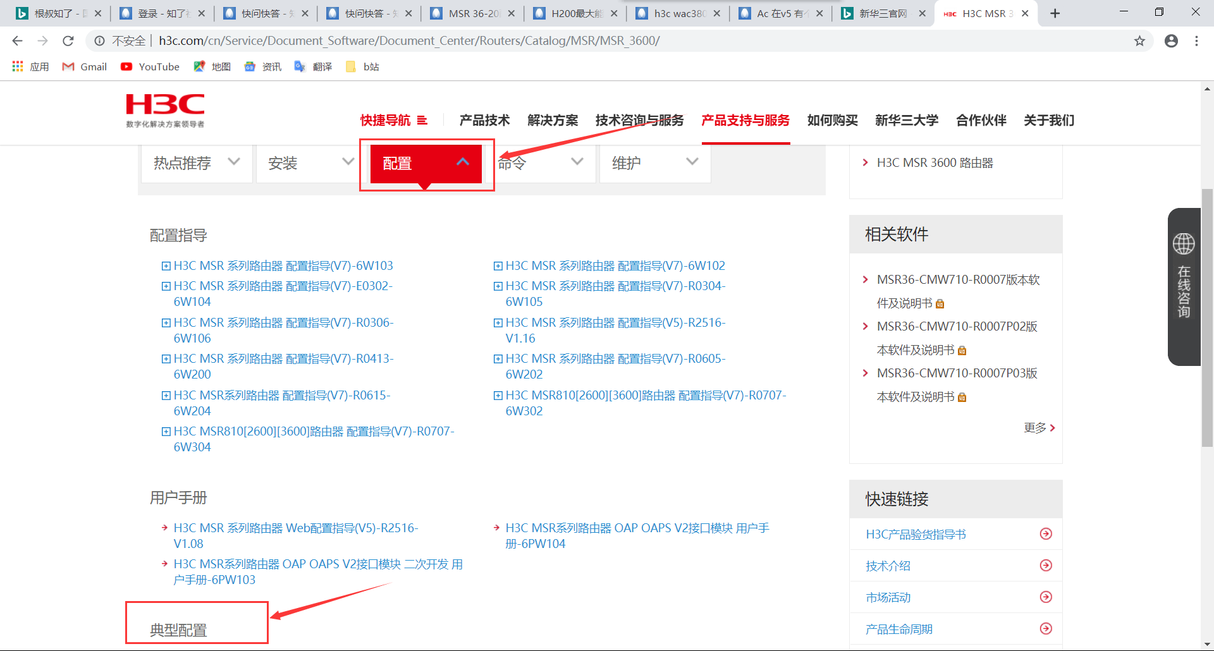The height and width of the screenshot is (651, 1214).
Task: Bookmark this page with the star icon
Action: click(1139, 41)
